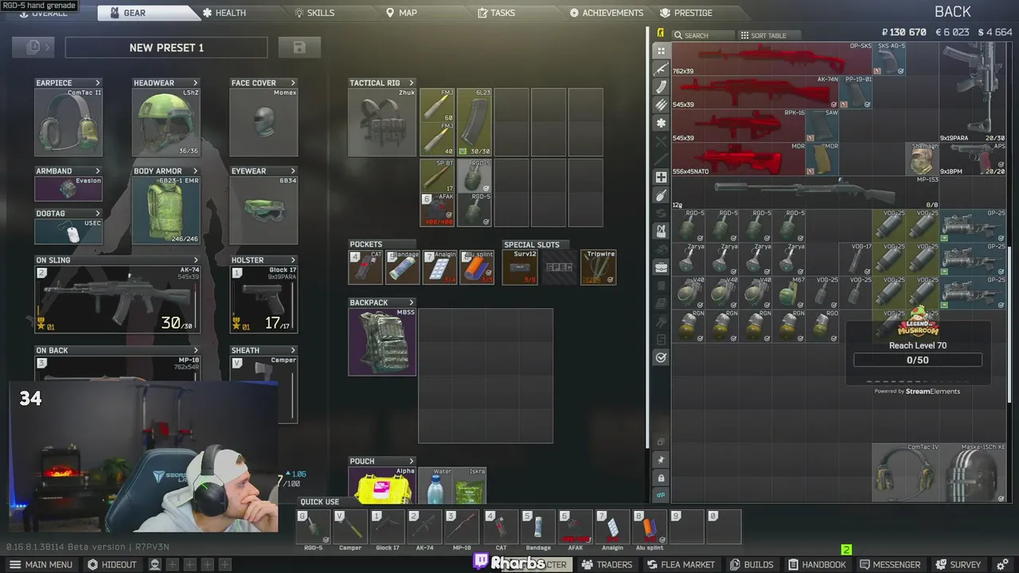Switch to the OVERALL tab
The width and height of the screenshot is (1019, 573).
pyautogui.click(x=44, y=13)
